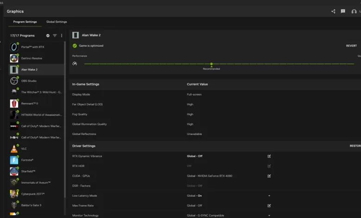
Task: Click the share icon in header
Action: tap(333, 11)
